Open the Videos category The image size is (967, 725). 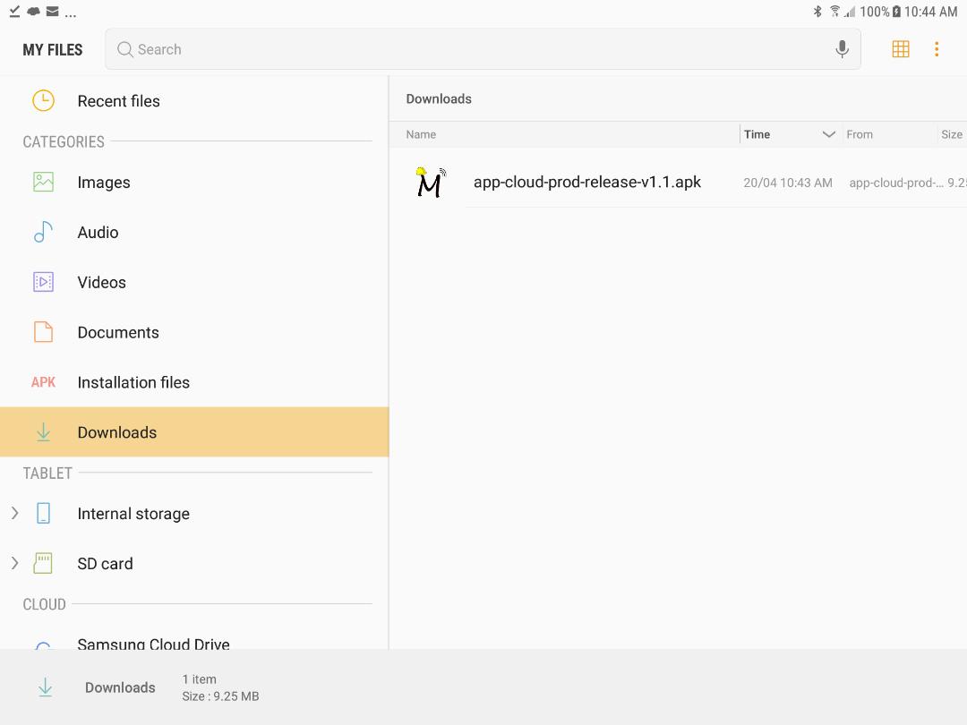pyautogui.click(x=101, y=282)
